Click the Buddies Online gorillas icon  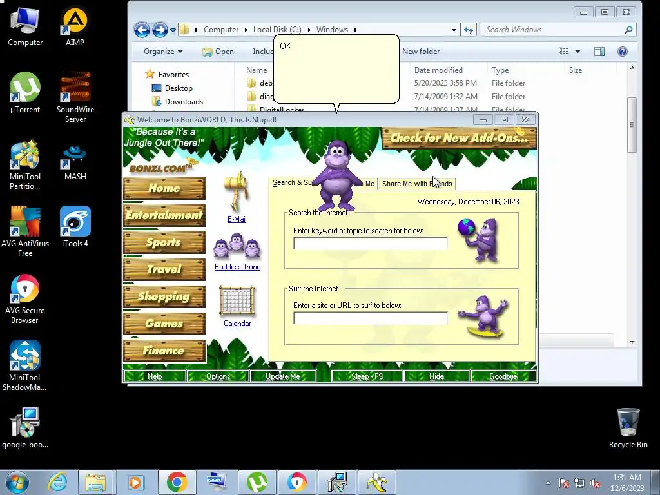pyautogui.click(x=237, y=246)
